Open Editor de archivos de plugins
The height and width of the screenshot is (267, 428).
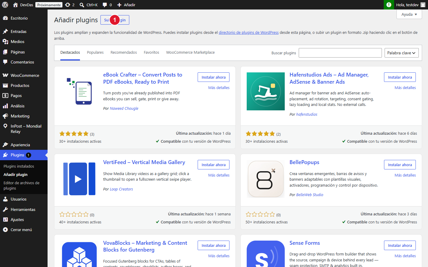[x=21, y=185]
